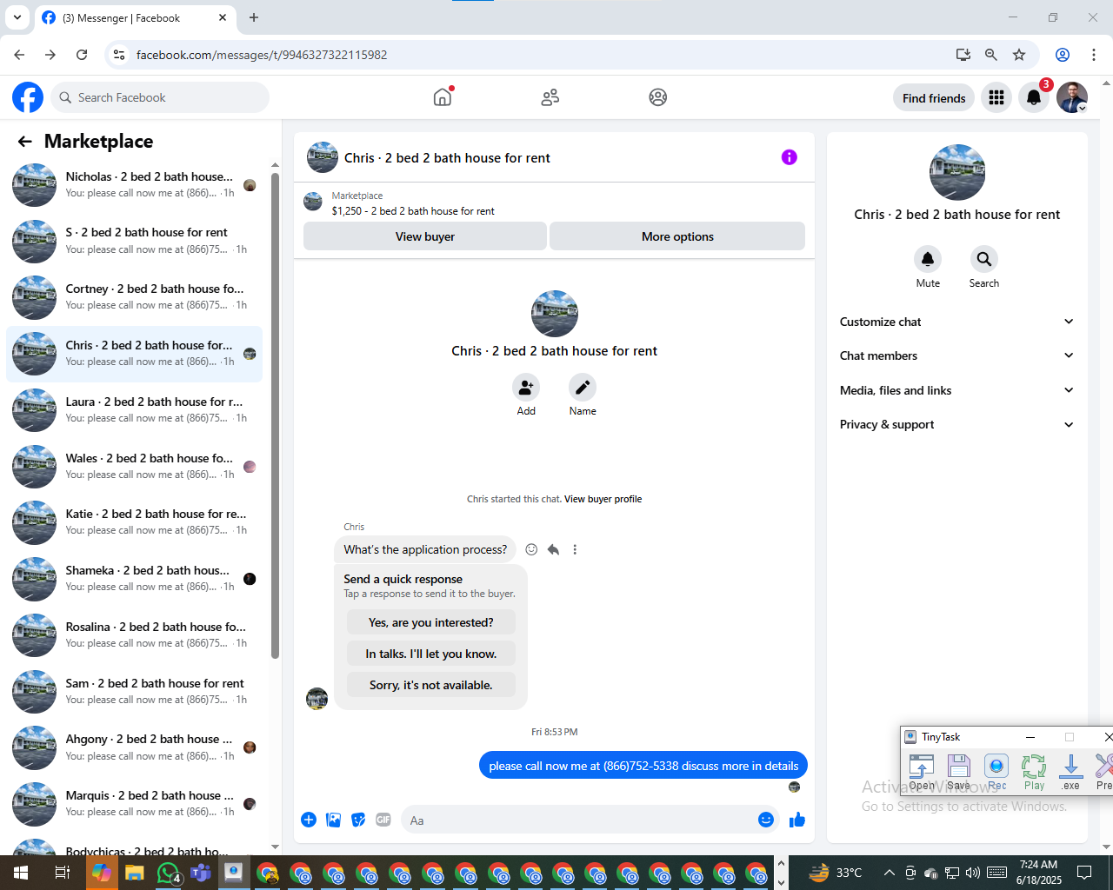This screenshot has width=1113, height=890.
Task: Open the emoji picker in message box
Action: pyautogui.click(x=766, y=820)
